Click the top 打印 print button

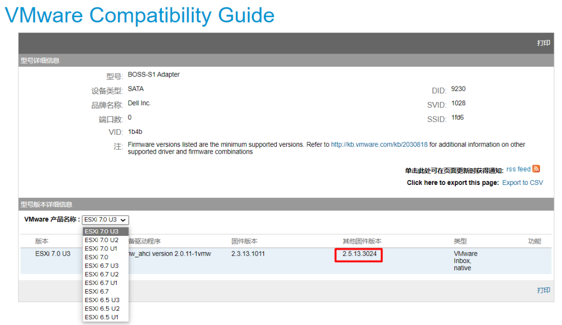[x=543, y=43]
